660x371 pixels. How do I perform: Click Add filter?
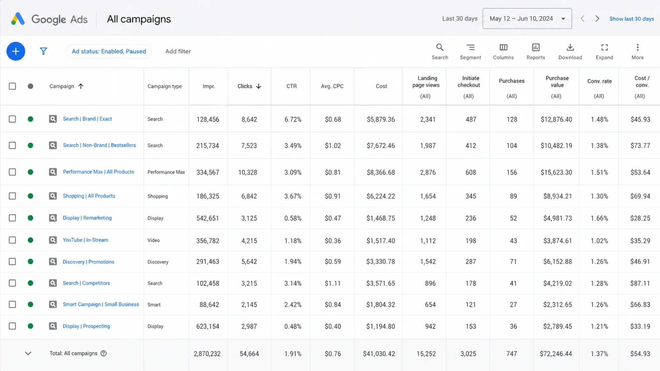178,51
